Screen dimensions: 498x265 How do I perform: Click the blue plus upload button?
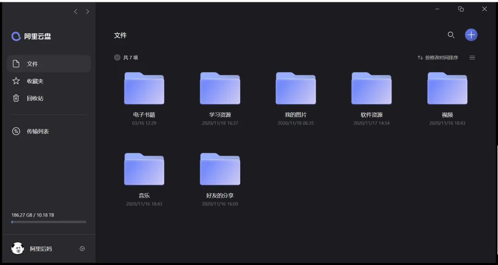pos(471,35)
